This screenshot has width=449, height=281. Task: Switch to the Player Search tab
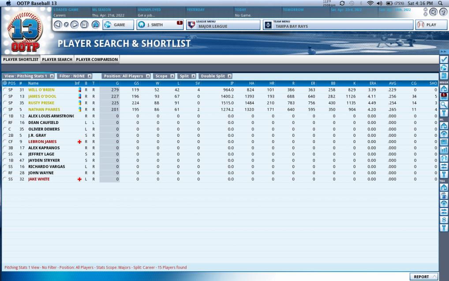click(57, 60)
